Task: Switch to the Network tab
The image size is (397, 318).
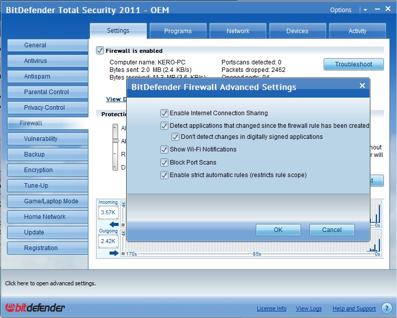Action: (238, 31)
